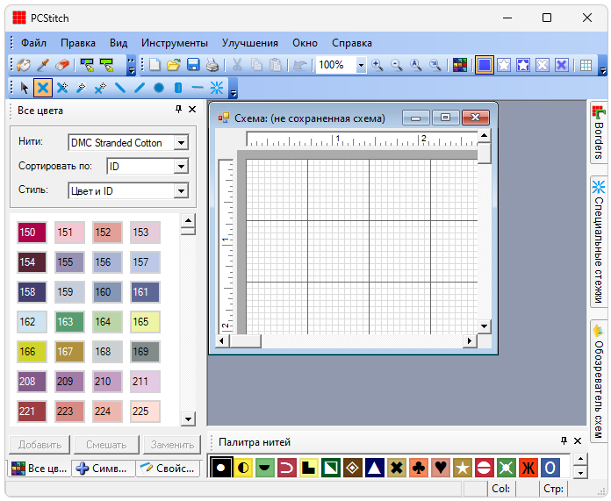Pick thread color swatch 163
The height and width of the screenshot is (501, 611).
point(69,322)
